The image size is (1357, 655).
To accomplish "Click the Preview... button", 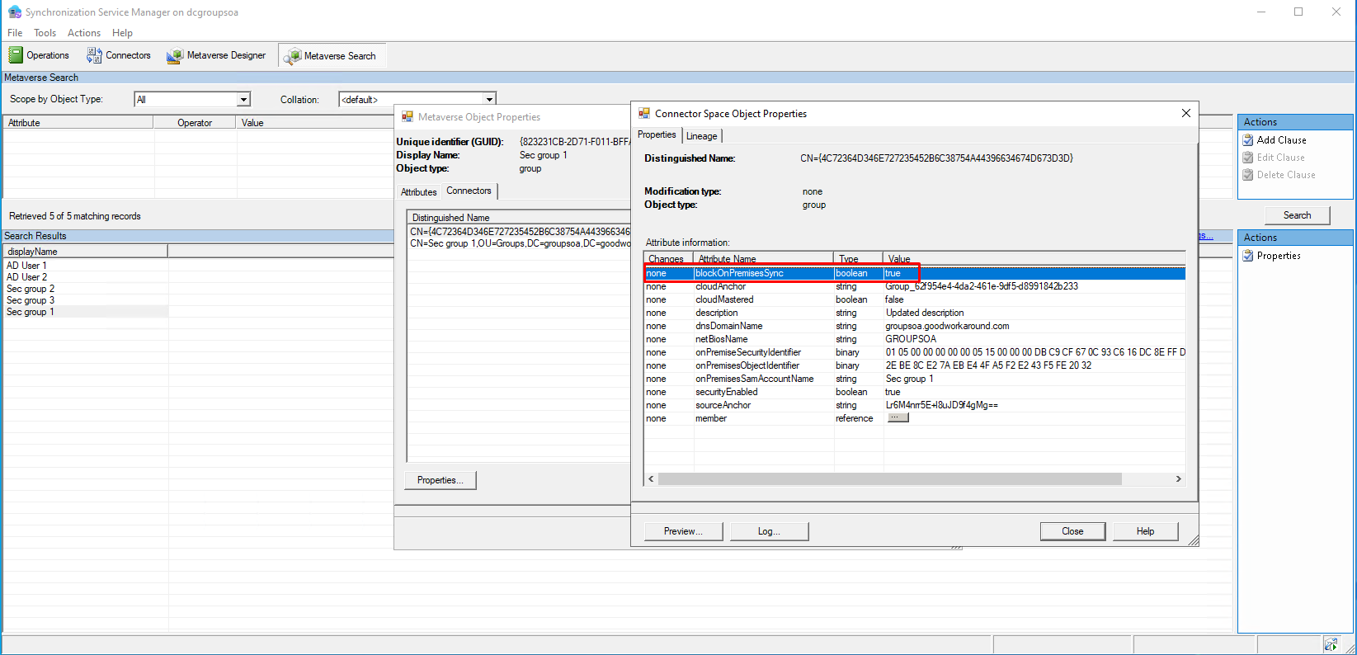I will click(x=682, y=531).
